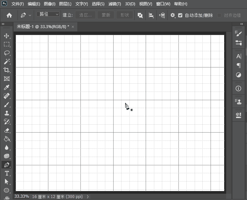Open the 路径 mode dropdown
This screenshot has width=247, height=200.
pos(48,14)
